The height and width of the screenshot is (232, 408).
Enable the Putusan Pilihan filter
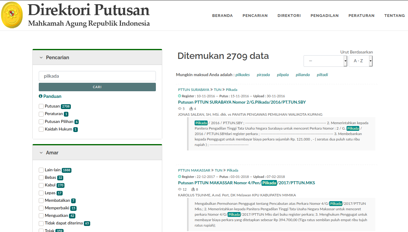41,122
